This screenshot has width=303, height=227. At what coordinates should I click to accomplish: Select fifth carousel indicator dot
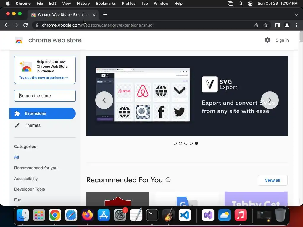point(196,143)
